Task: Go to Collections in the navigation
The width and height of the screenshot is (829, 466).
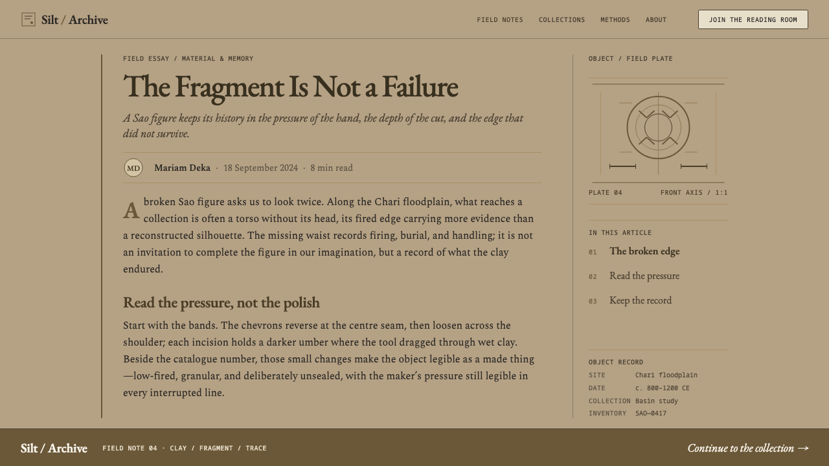Action: coord(562,20)
